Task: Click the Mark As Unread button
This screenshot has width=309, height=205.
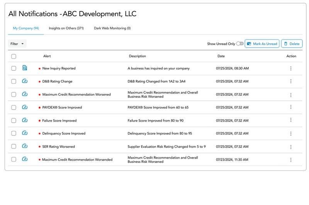Action: click(x=262, y=44)
